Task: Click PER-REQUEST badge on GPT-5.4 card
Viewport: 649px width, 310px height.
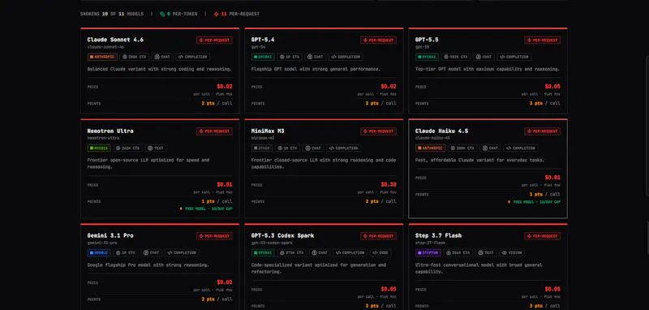Action: click(378, 40)
